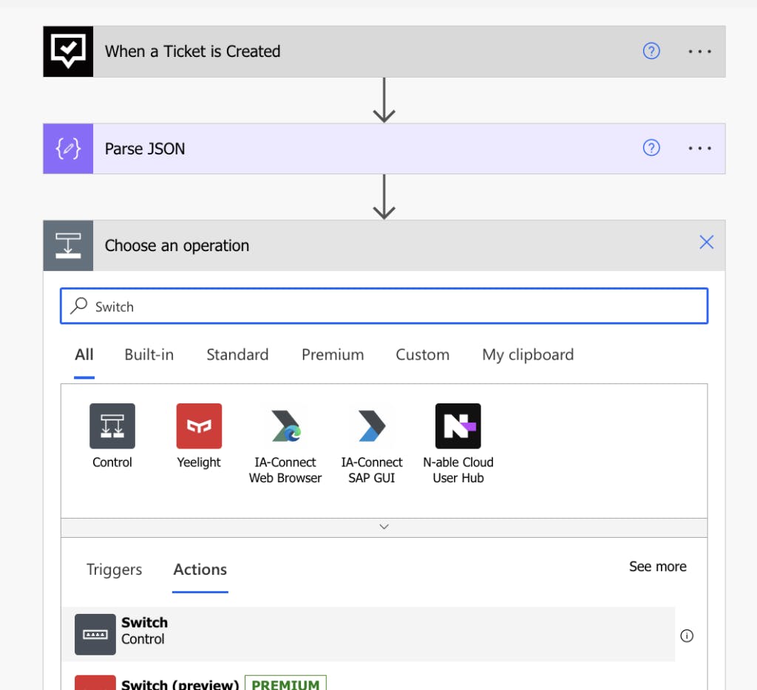Show info for Switch Control action
The image size is (757, 690).
(x=687, y=635)
